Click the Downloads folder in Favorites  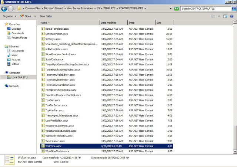17,33
